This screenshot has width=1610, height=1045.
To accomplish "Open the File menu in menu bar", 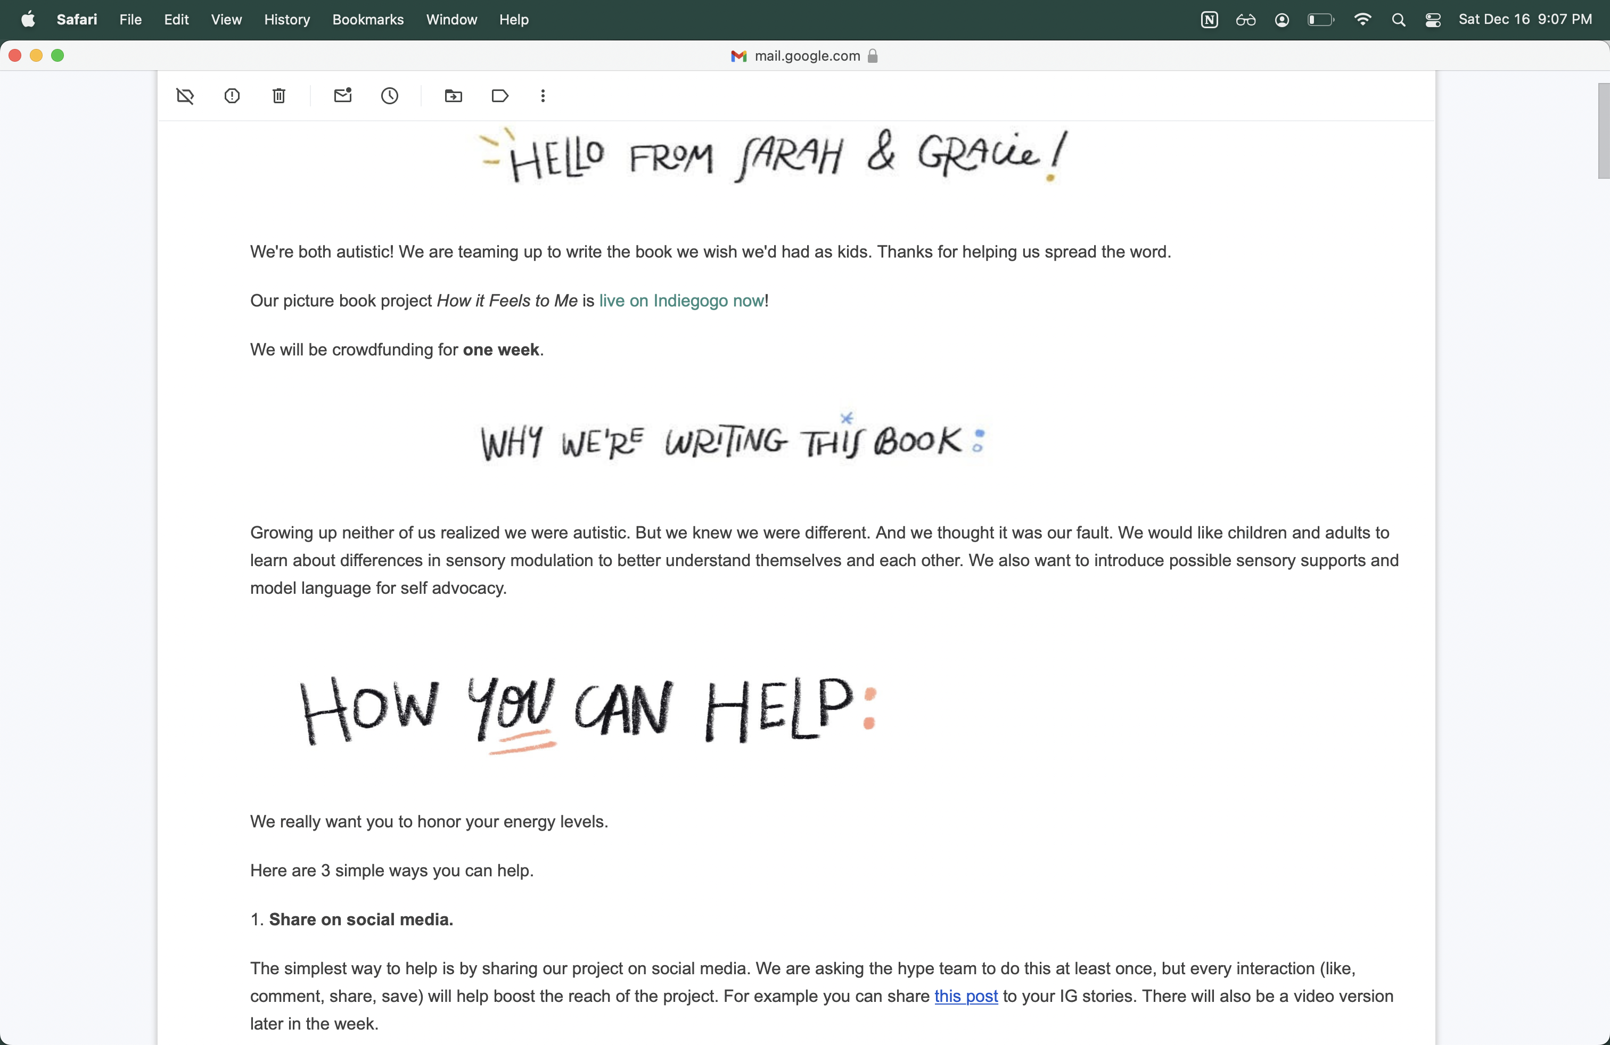I will tap(130, 20).
